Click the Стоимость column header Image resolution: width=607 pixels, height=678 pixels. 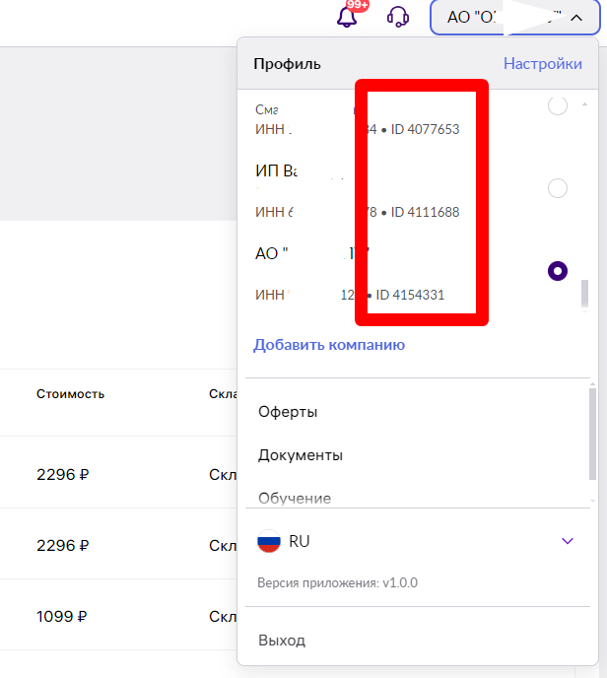(x=71, y=394)
